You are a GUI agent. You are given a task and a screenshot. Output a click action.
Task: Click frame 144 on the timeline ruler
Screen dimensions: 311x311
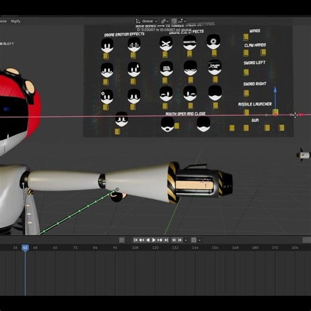[195, 248]
